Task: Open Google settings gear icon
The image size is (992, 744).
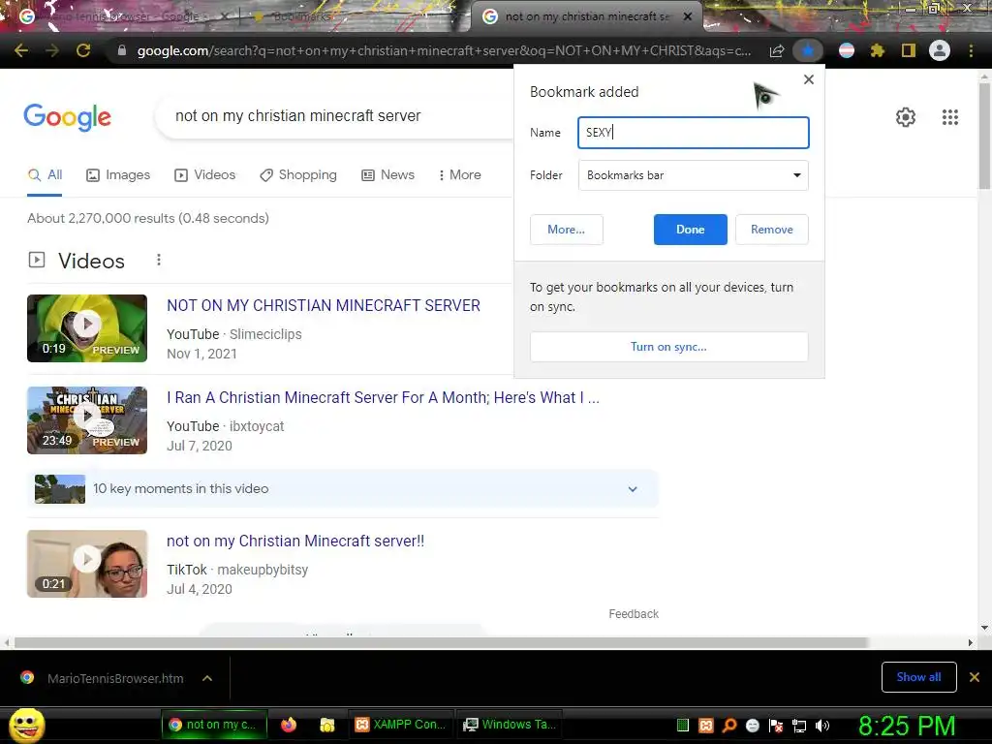Action: [906, 117]
